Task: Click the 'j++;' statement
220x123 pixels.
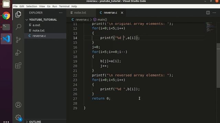Action: pos(104,66)
